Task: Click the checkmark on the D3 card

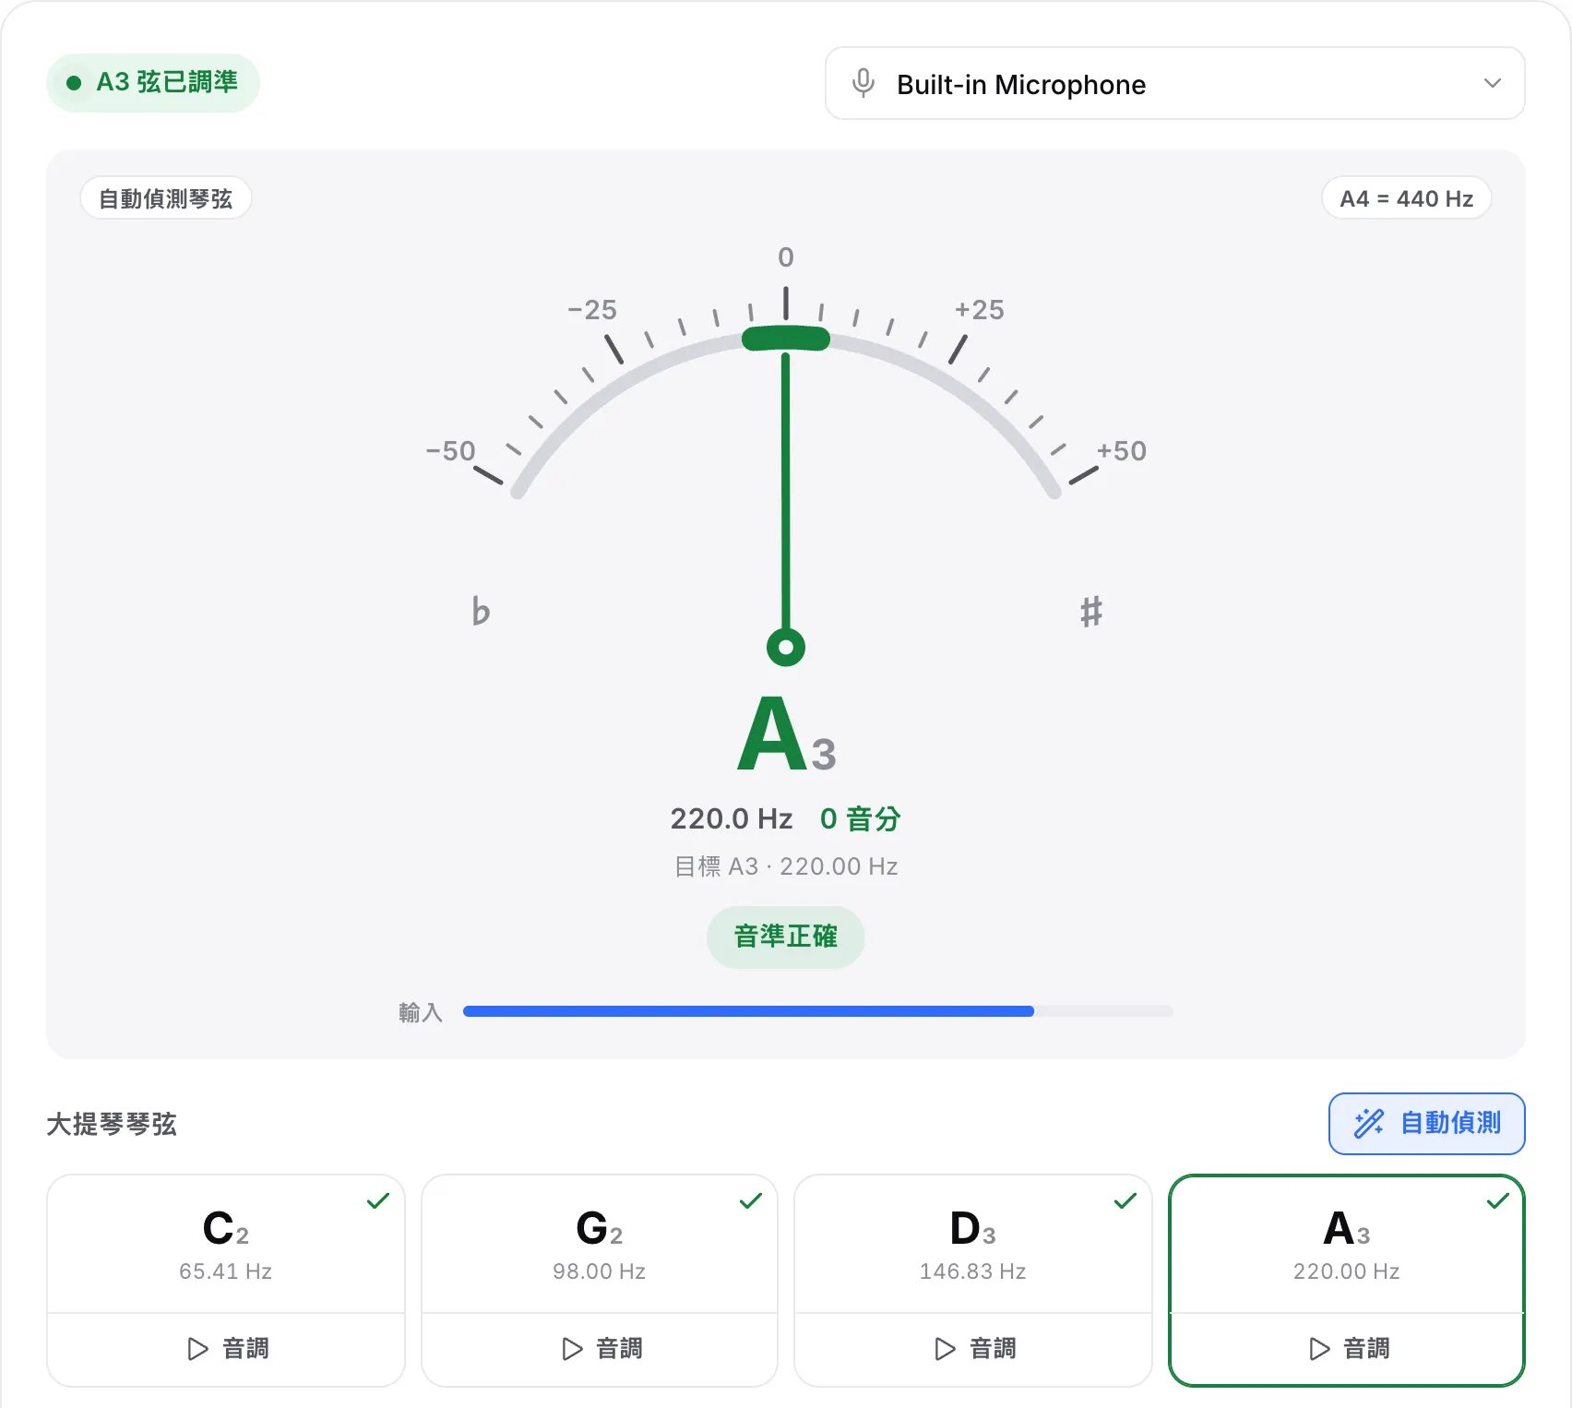Action: pos(1125,1201)
